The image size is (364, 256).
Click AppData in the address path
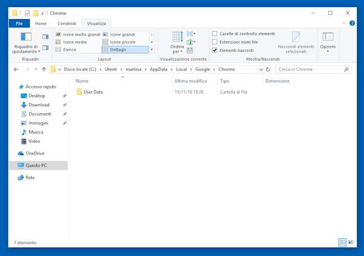(x=159, y=69)
